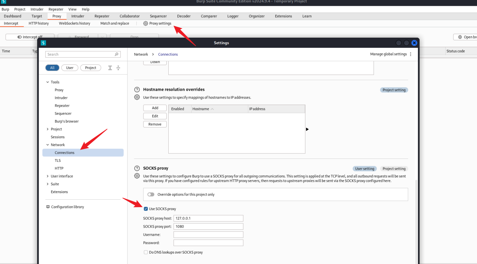Click the Settings search field
Screen dimensions: 477x264
[83, 54]
